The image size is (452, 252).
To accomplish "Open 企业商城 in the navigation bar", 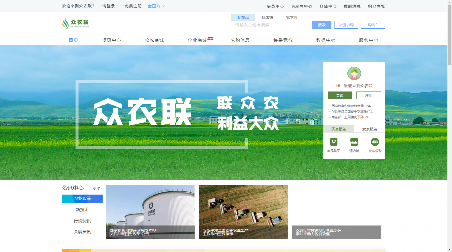I will (x=197, y=40).
